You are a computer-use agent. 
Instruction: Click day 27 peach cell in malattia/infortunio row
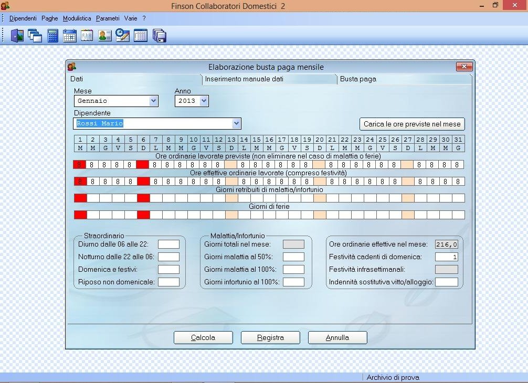click(x=408, y=198)
